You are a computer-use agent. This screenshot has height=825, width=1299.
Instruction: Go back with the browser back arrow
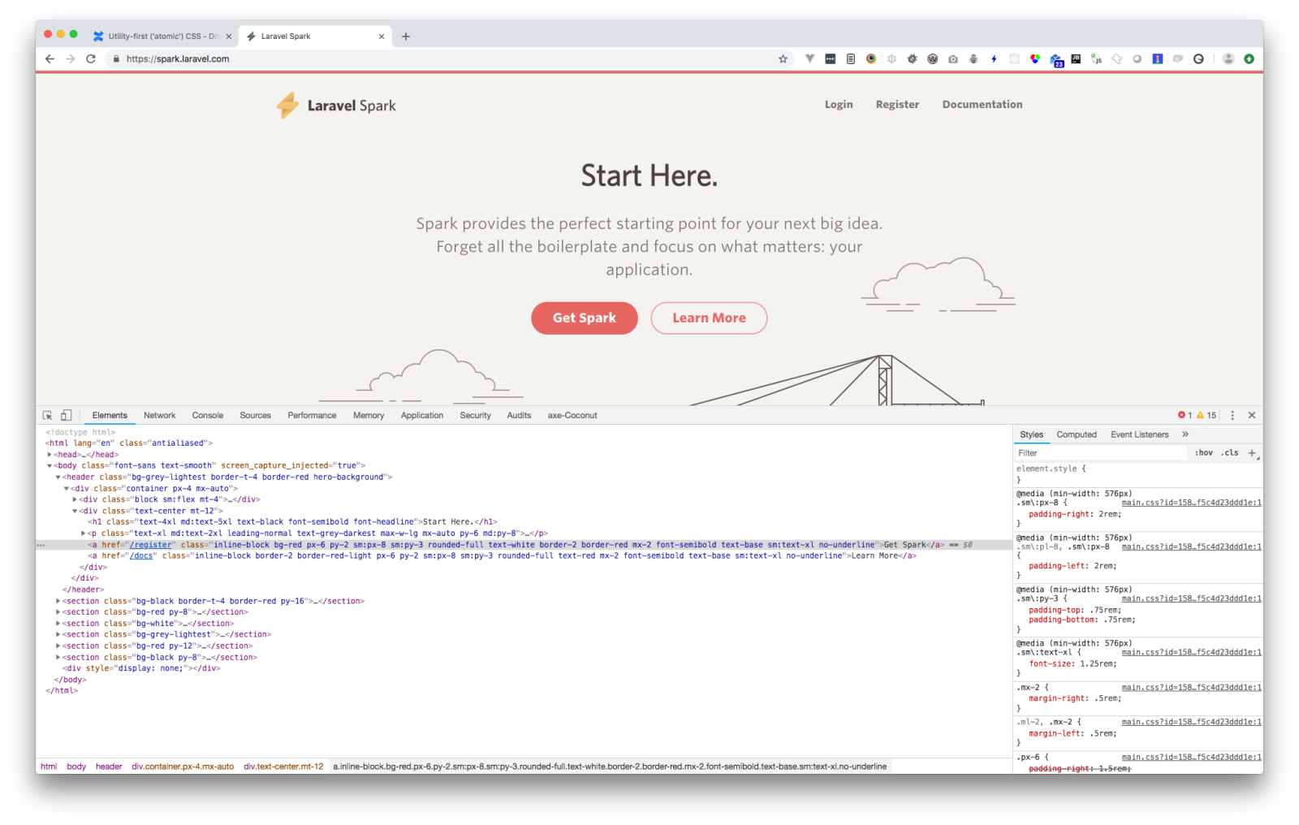click(x=50, y=58)
